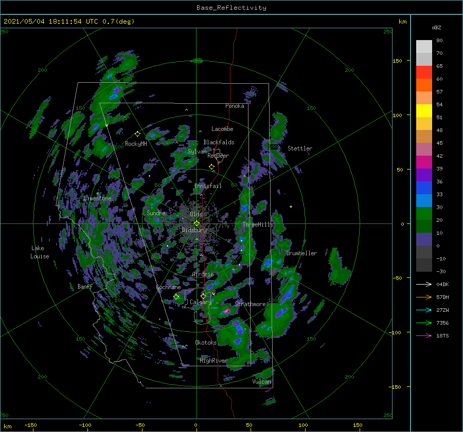Image resolution: width=463 pixels, height=432 pixels.
Task: Click the Innisfail city label
Action: tap(208, 186)
